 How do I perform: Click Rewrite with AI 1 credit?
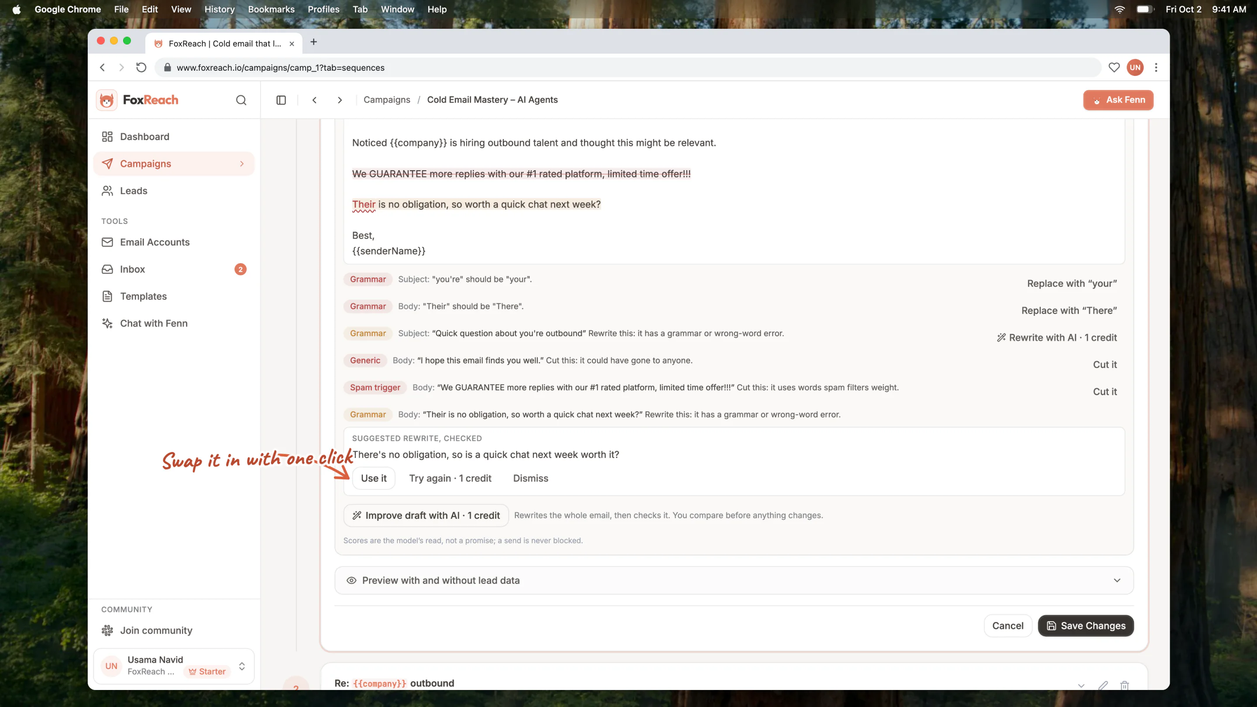click(x=1057, y=338)
